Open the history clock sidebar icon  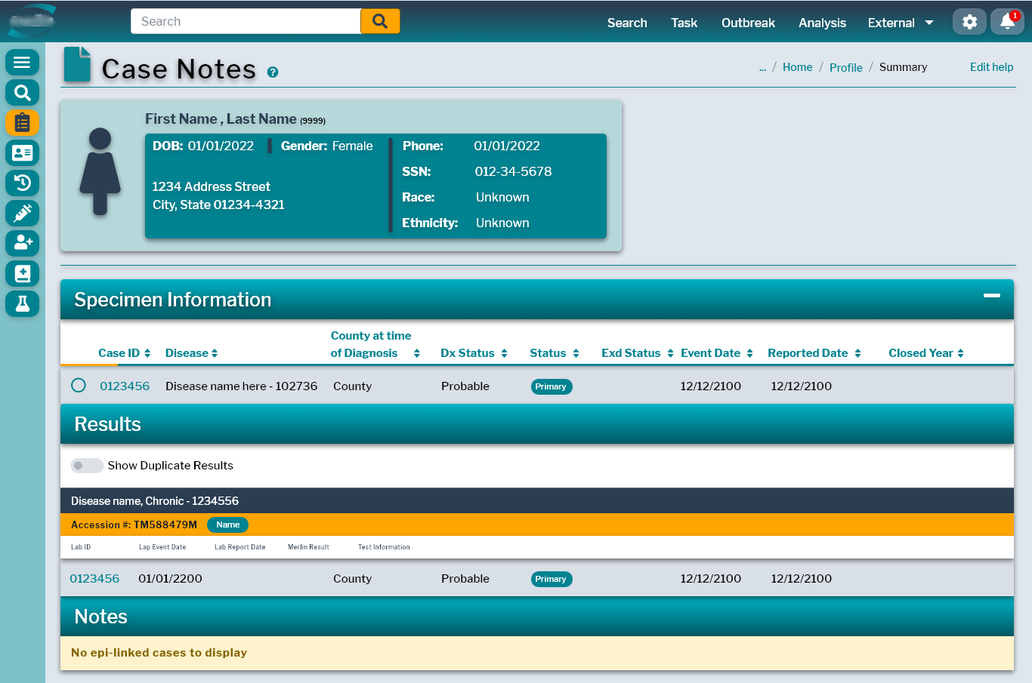point(22,183)
